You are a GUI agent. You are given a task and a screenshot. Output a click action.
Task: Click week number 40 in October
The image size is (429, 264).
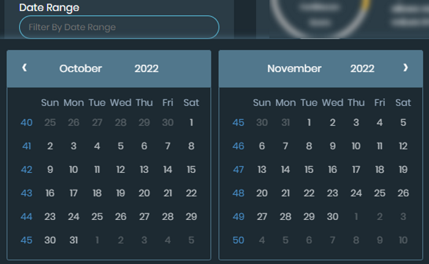click(x=26, y=123)
